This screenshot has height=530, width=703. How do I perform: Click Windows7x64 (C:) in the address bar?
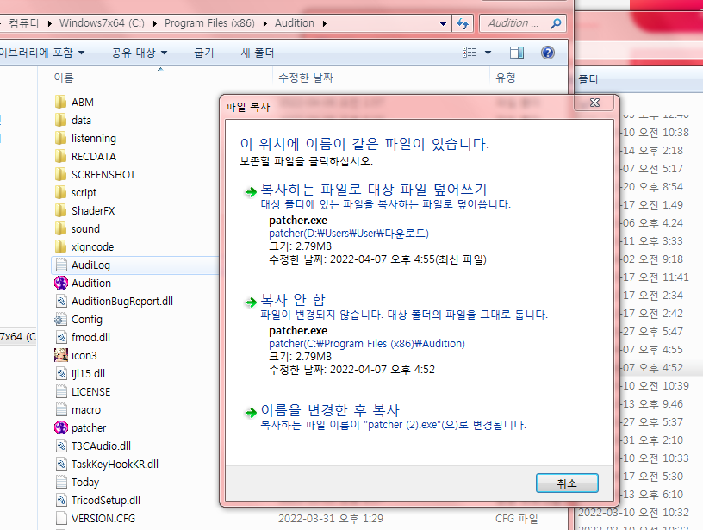102,23
